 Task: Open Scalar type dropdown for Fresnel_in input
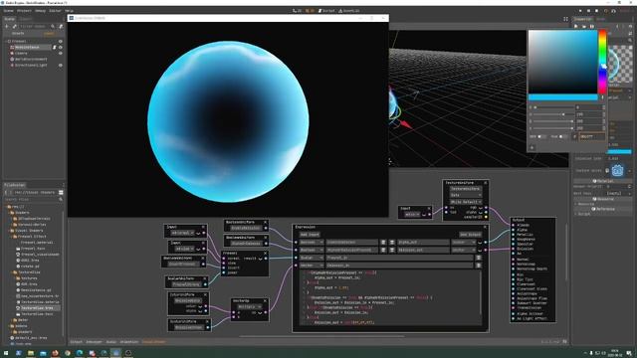pyautogui.click(x=312, y=258)
